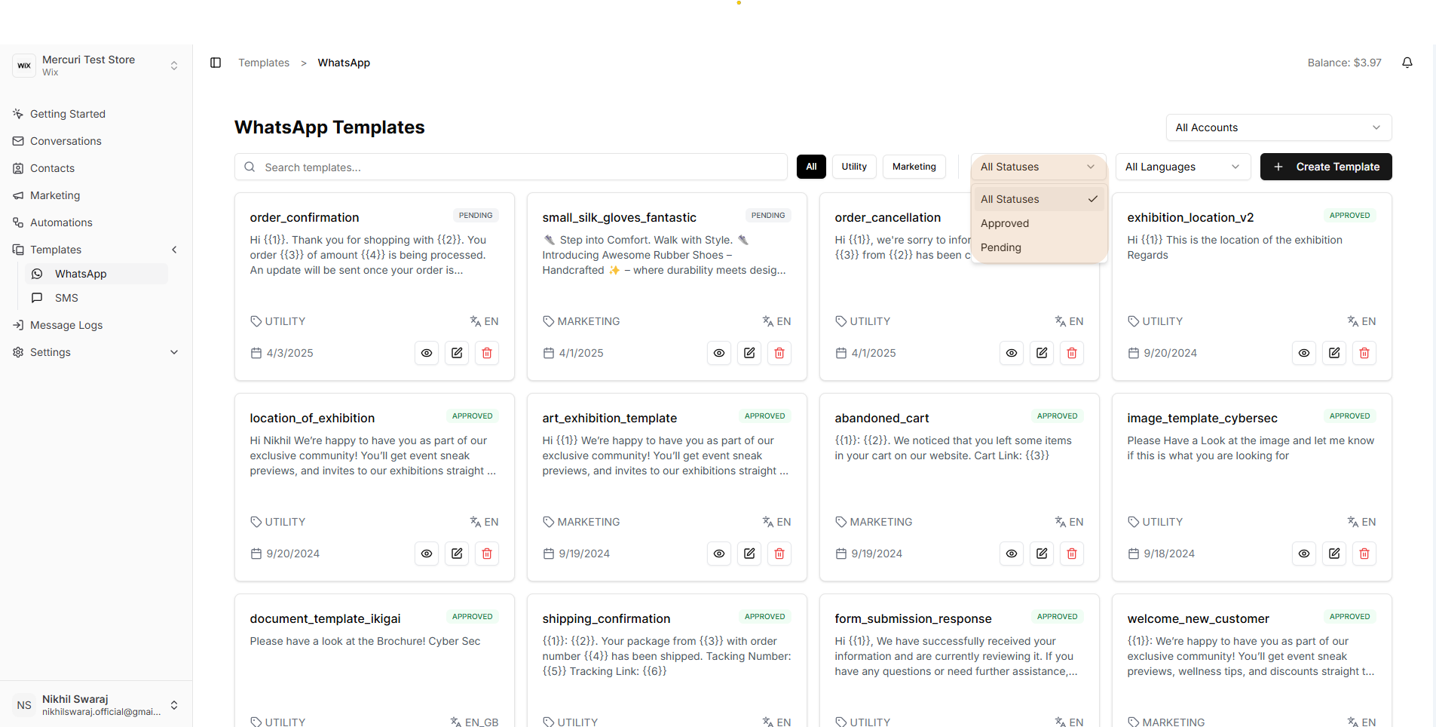Click the Create Template button
The image size is (1436, 727).
pyautogui.click(x=1326, y=167)
